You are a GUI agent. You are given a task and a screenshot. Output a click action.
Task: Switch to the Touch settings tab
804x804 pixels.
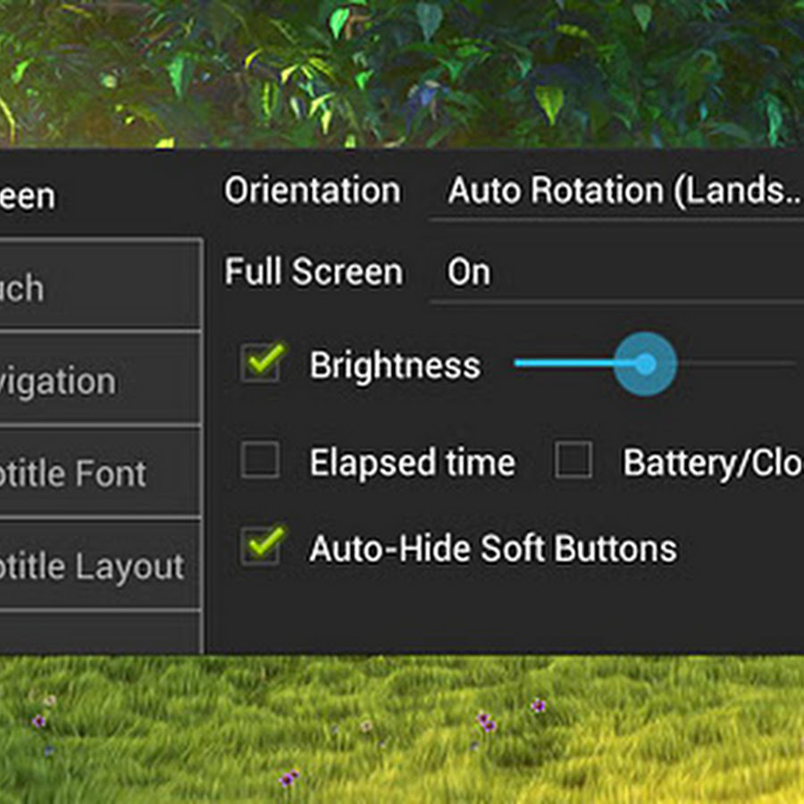point(98,288)
